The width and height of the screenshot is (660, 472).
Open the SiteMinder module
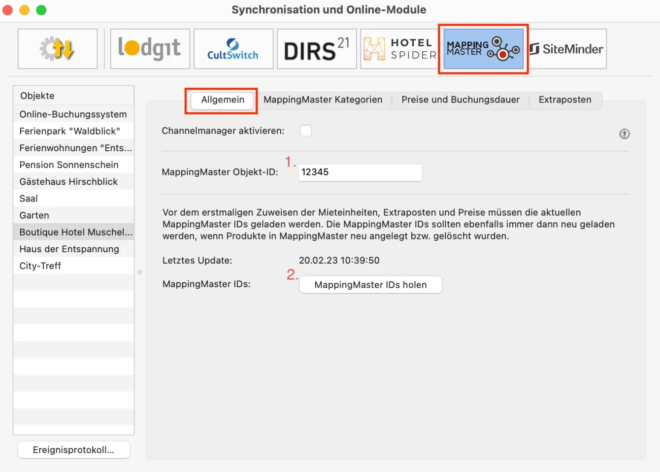click(567, 49)
